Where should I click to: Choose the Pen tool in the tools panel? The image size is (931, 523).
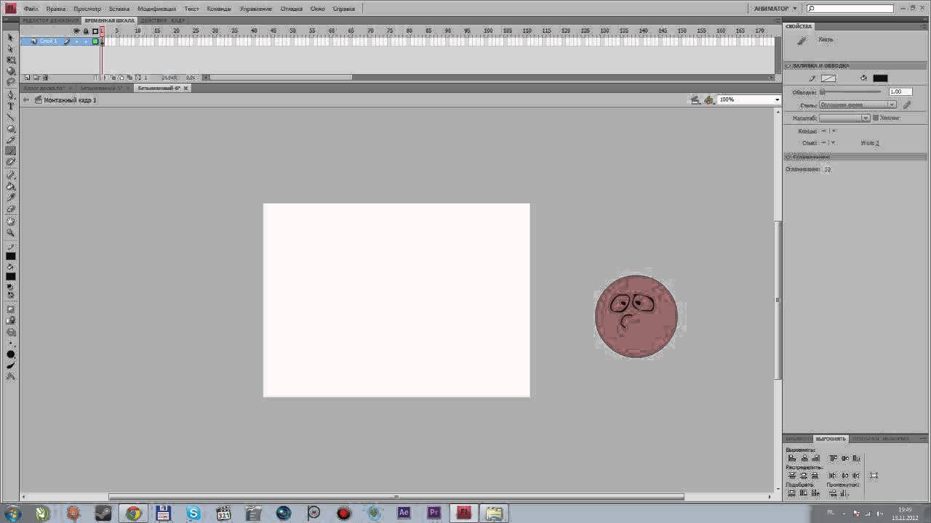(x=11, y=94)
